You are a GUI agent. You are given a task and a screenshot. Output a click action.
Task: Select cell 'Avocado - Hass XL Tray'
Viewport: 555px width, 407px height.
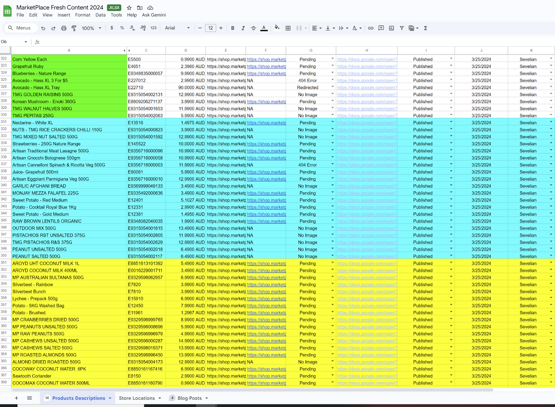[x=69, y=87]
